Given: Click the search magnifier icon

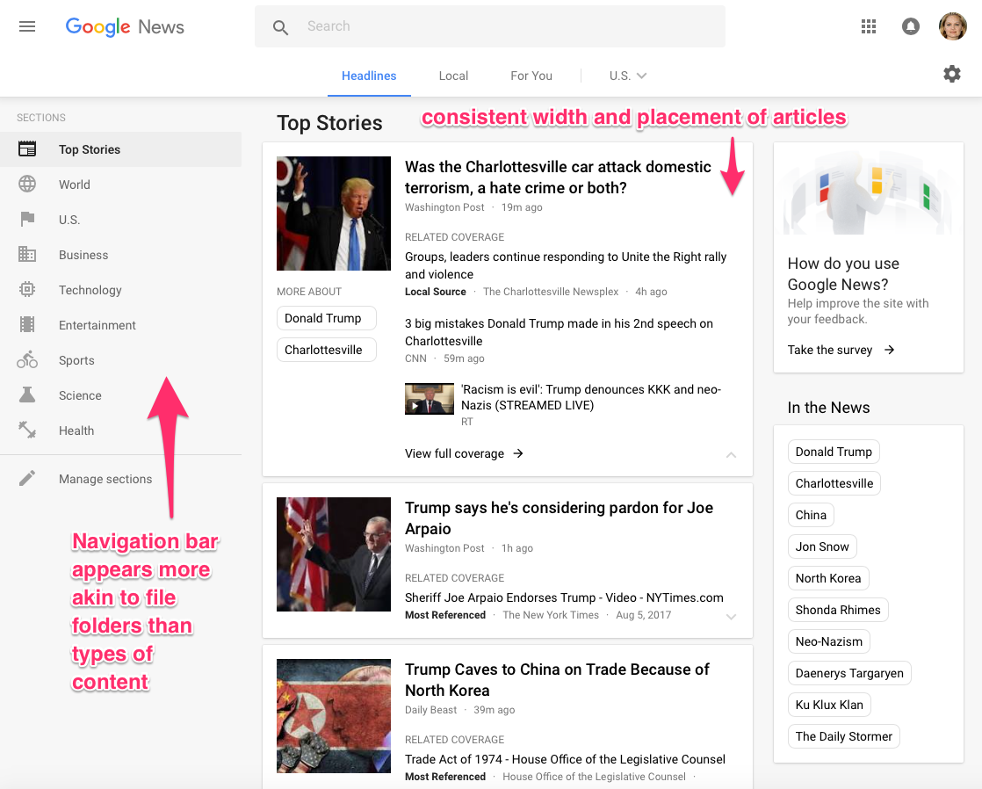Looking at the screenshot, I should click(280, 27).
